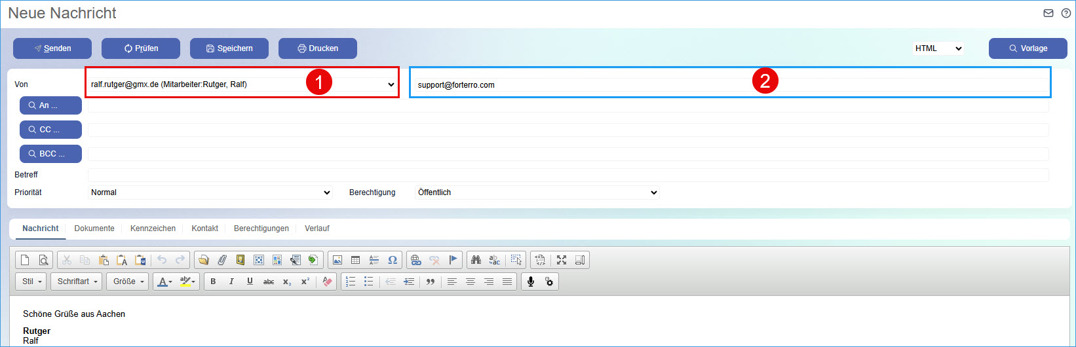Open the Berechtigung Öffentlich dropdown
The width and height of the screenshot is (1076, 347).
pyautogui.click(x=537, y=192)
